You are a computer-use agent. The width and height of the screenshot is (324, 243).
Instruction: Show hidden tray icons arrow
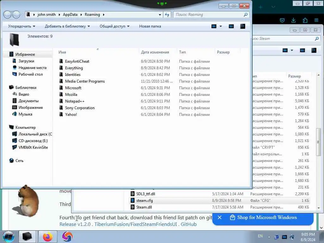coord(269,237)
